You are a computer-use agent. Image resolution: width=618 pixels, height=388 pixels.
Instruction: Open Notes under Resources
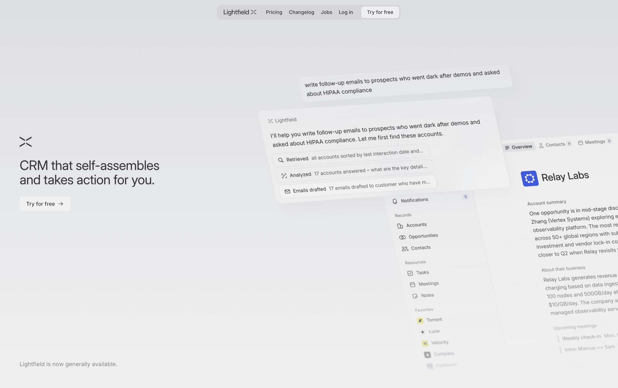click(x=427, y=295)
